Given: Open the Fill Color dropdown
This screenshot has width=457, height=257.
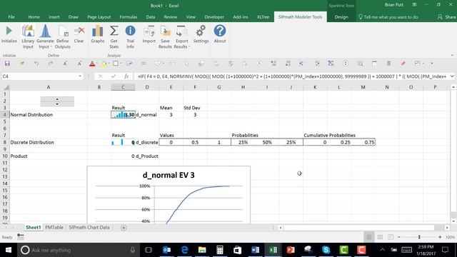Looking at the screenshot, I should pyautogui.click(x=109, y=64).
